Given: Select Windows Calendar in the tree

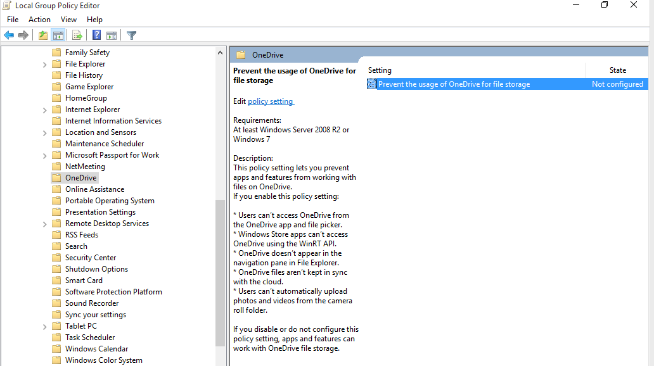Looking at the screenshot, I should (96, 349).
